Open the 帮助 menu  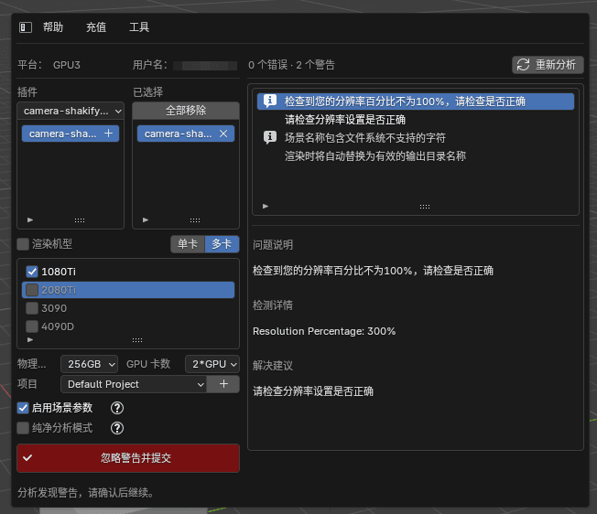(x=53, y=27)
